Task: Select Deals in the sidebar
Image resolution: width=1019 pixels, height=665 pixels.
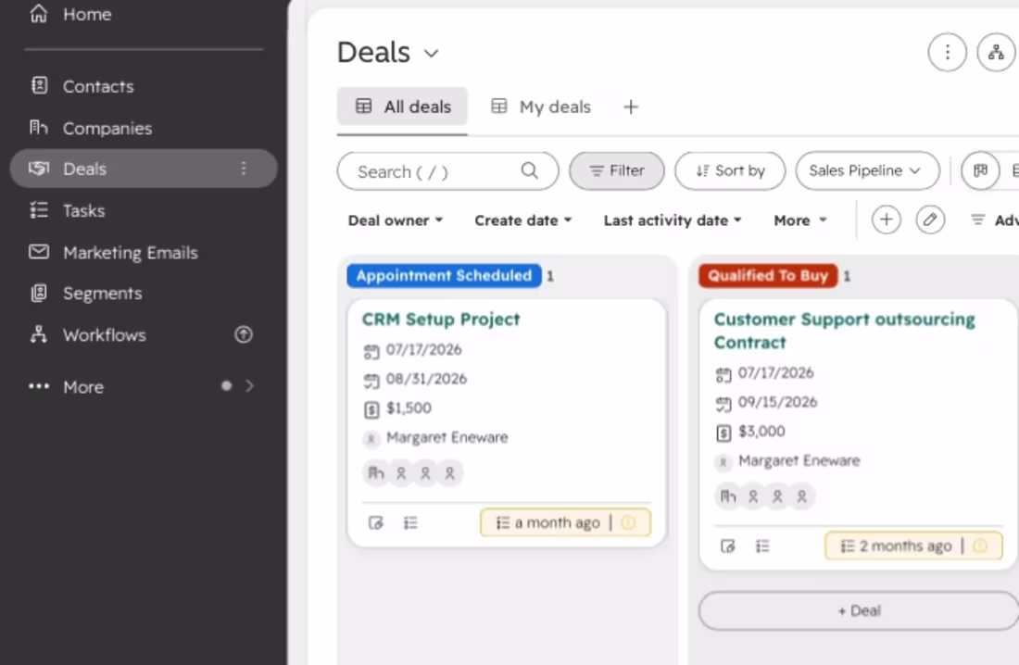Action: point(144,169)
